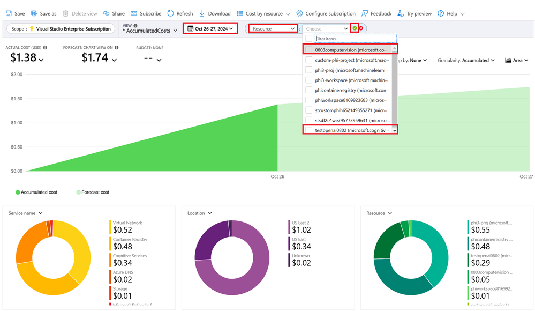Click the Subscribe envelope icon

pyautogui.click(x=134, y=13)
